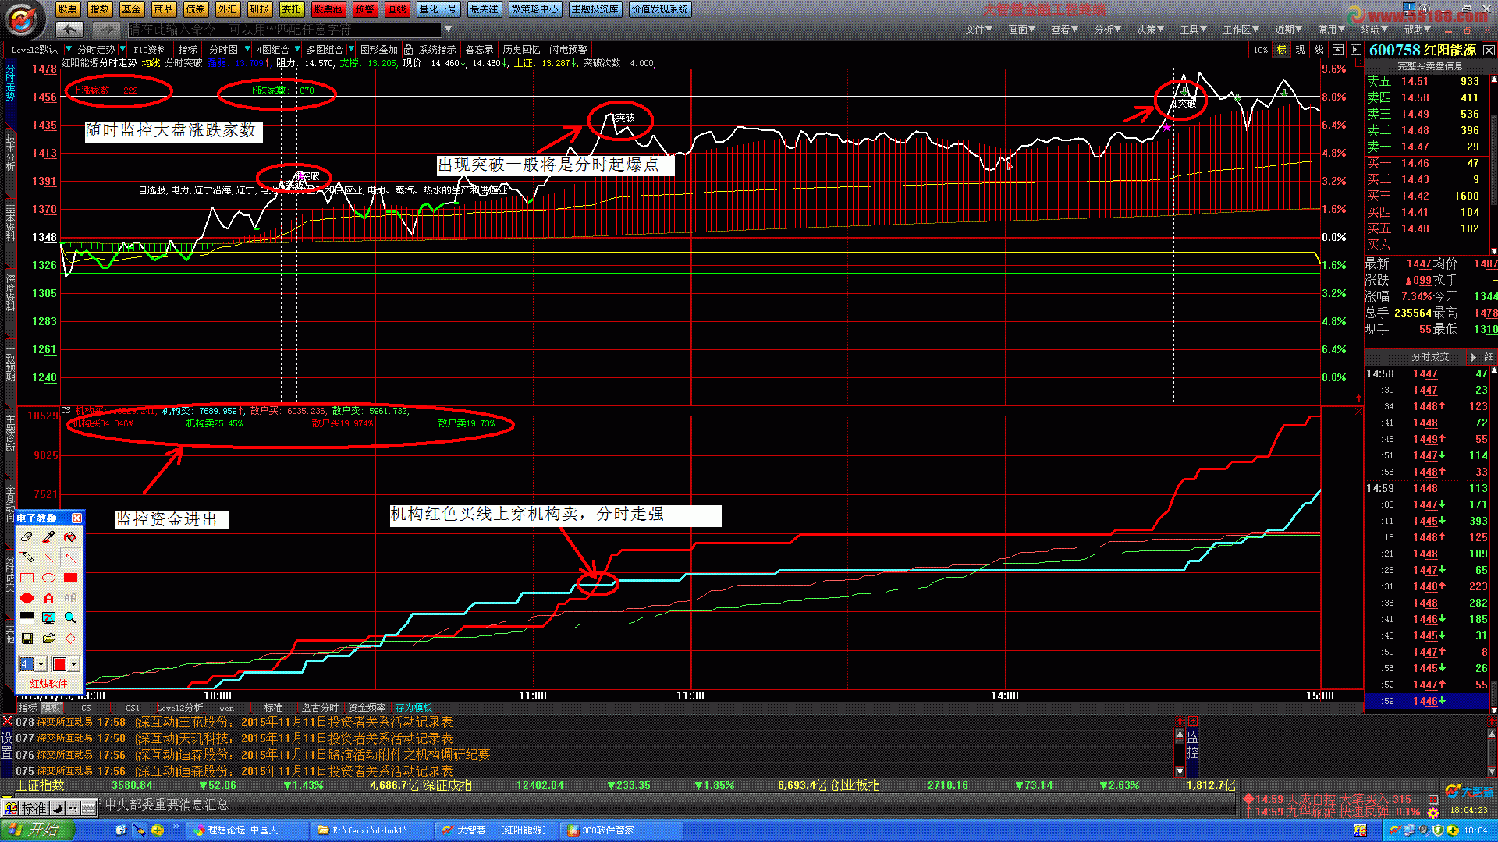Expand the 分时走势 toolbar dropdown arrow
The width and height of the screenshot is (1498, 842).
click(122, 49)
